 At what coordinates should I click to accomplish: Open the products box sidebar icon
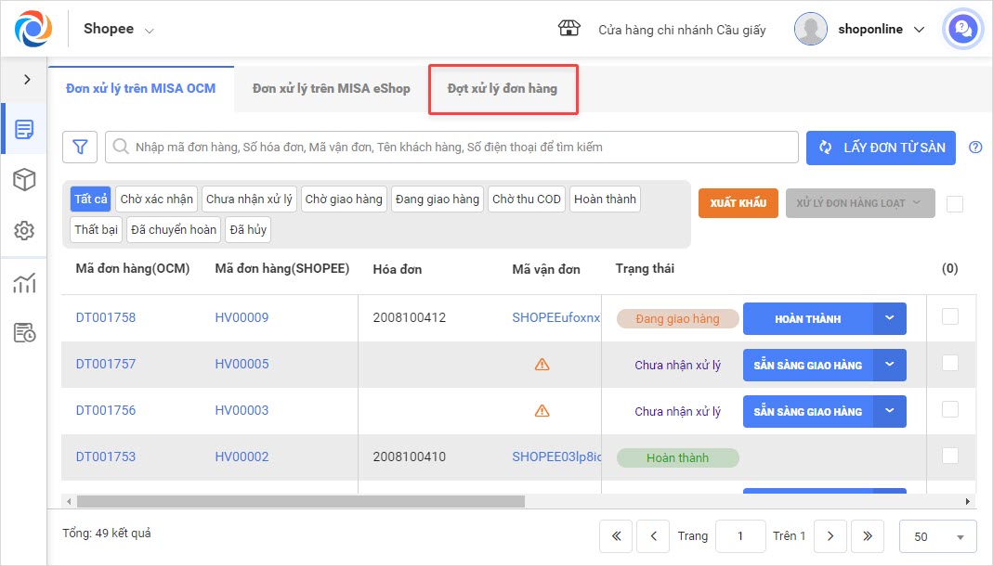pos(24,180)
